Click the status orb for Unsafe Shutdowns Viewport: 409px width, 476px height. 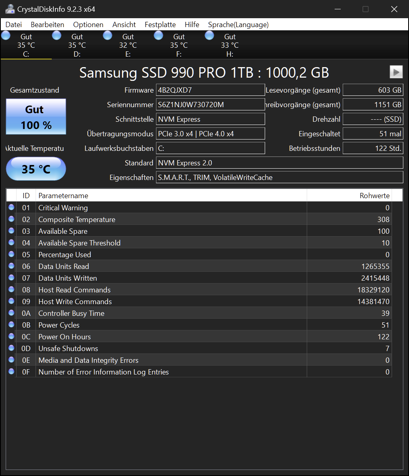[12, 348]
